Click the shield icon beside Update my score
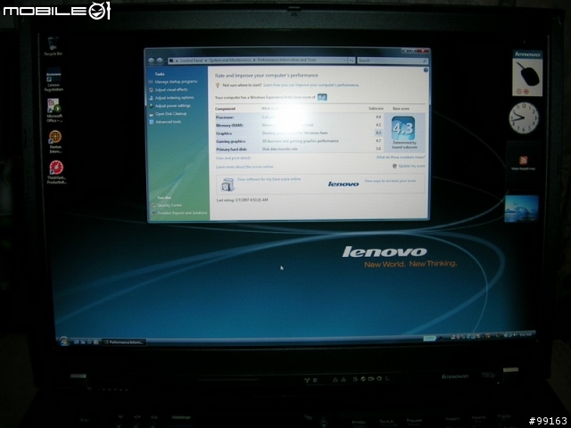 (x=394, y=166)
